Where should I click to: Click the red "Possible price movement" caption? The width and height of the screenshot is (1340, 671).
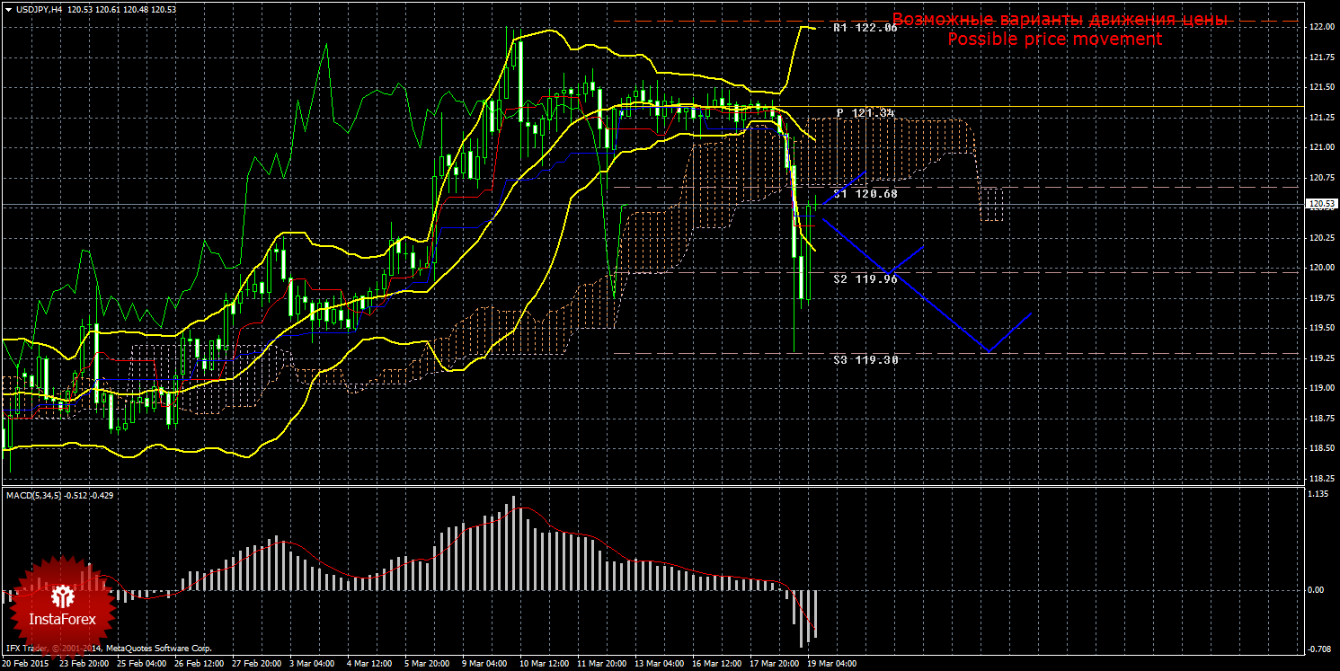coord(1054,40)
